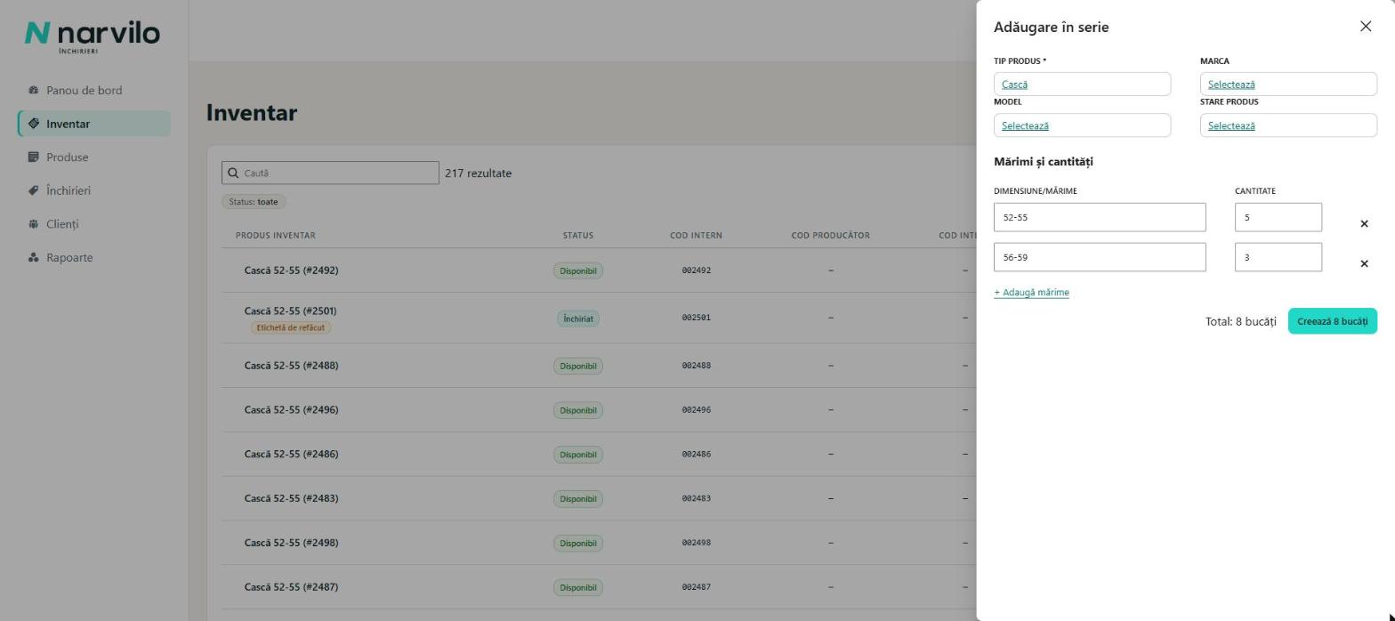1395x621 pixels.
Task: Open the Rapoarte page
Action: click(x=94, y=257)
